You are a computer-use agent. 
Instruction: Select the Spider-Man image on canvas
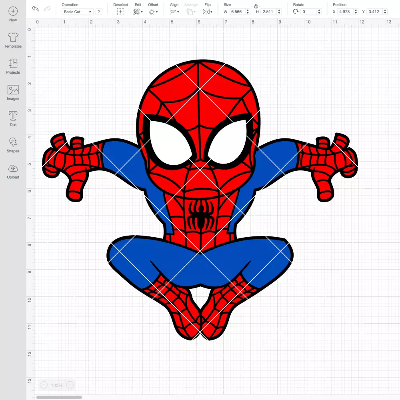200,200
